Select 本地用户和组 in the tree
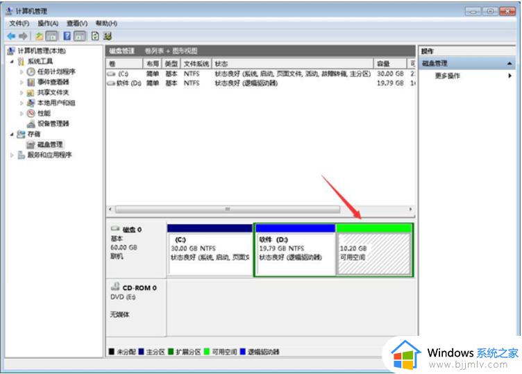Image resolution: width=522 pixels, height=374 pixels. [56, 103]
